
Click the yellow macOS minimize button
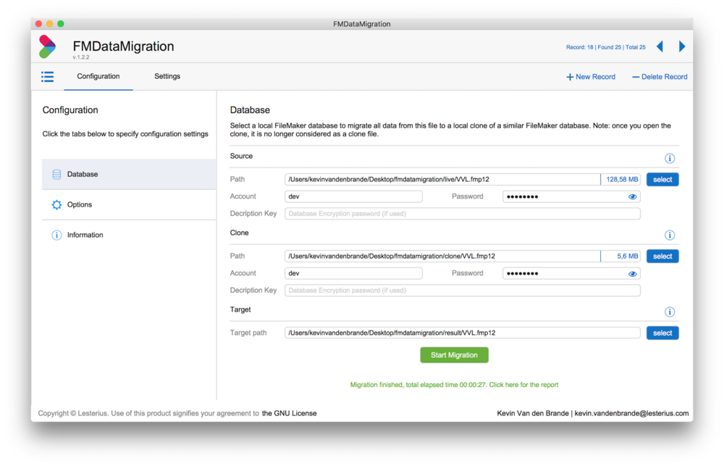(49, 24)
